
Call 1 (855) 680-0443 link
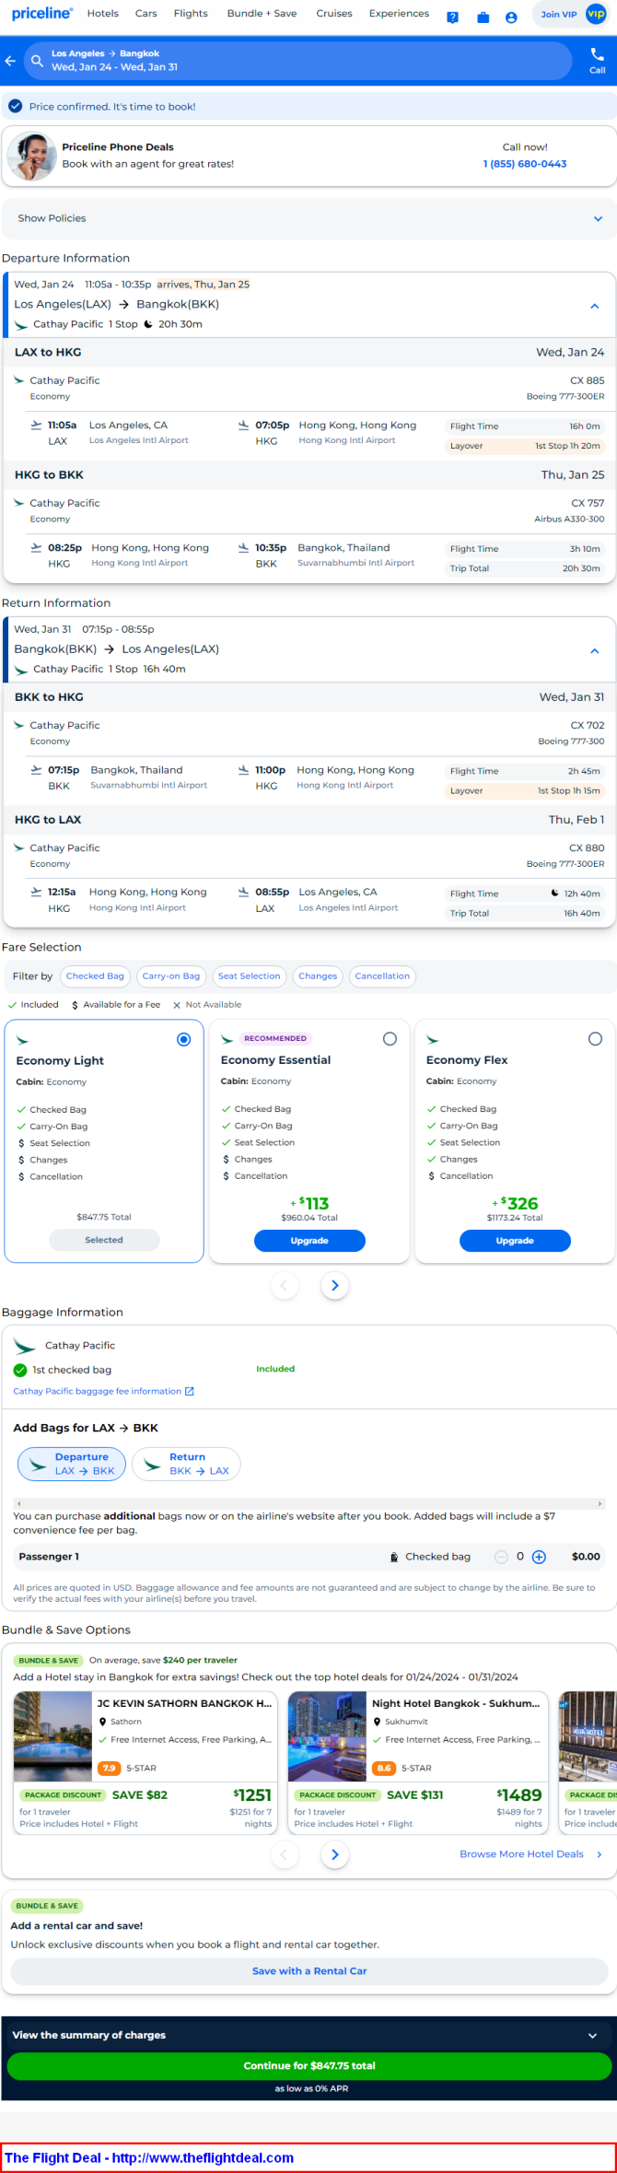click(x=525, y=164)
